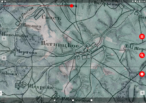Image resolution: width=146 pixels, height=103 pixels.
Task: Select the compass measuring tool button
Action: coord(4,58)
